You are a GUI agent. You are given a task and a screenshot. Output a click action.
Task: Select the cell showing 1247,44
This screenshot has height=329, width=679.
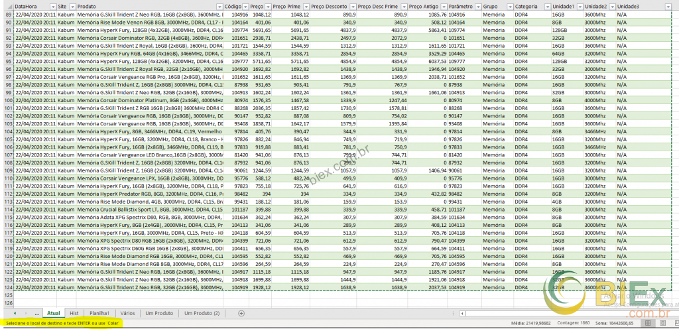tap(383, 100)
